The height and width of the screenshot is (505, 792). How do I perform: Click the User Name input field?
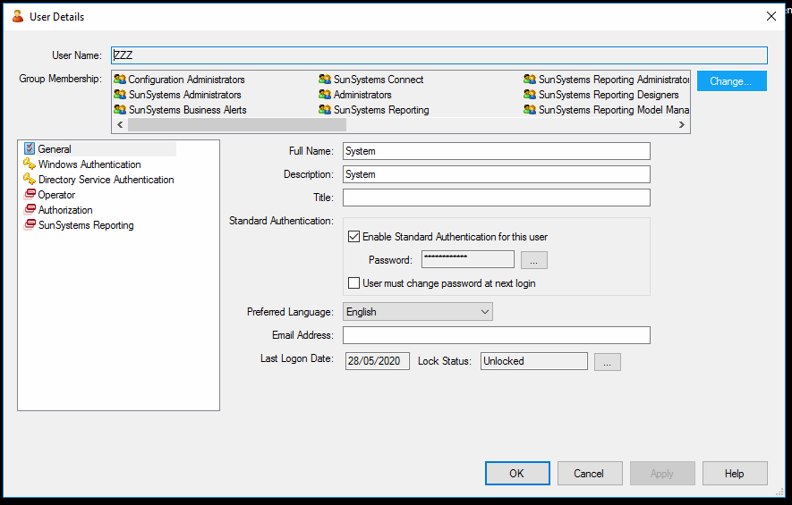click(439, 55)
